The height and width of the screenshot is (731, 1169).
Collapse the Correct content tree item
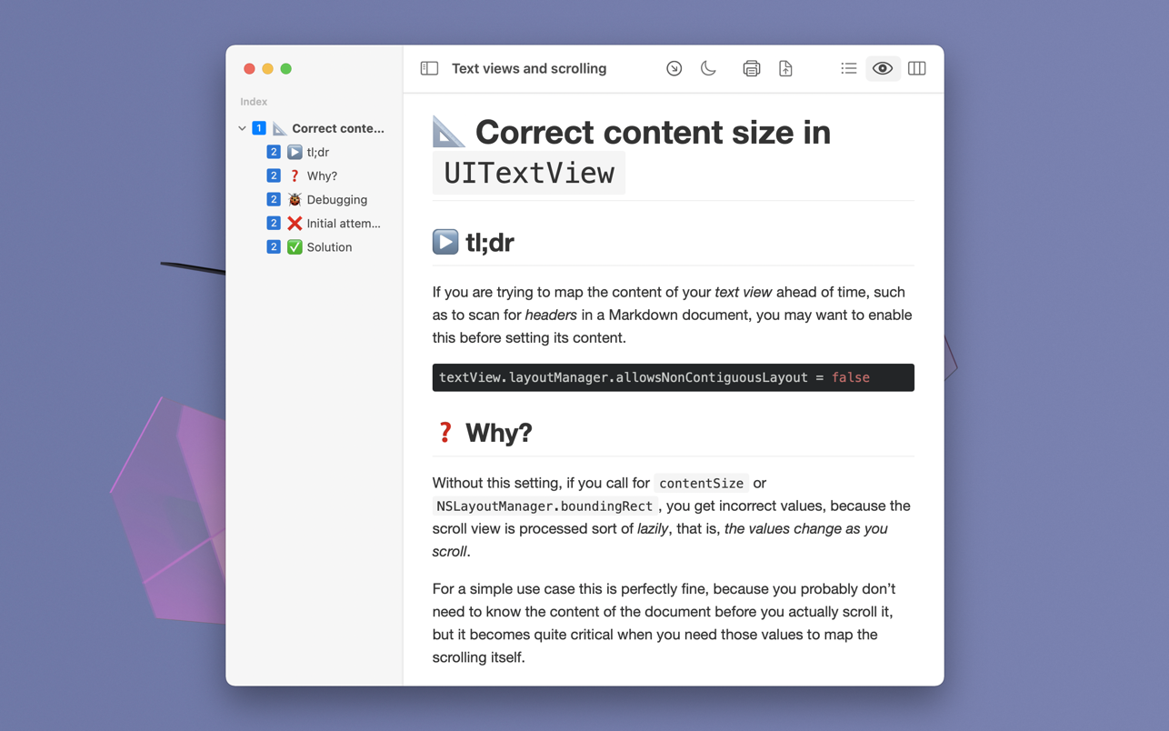pyautogui.click(x=242, y=129)
